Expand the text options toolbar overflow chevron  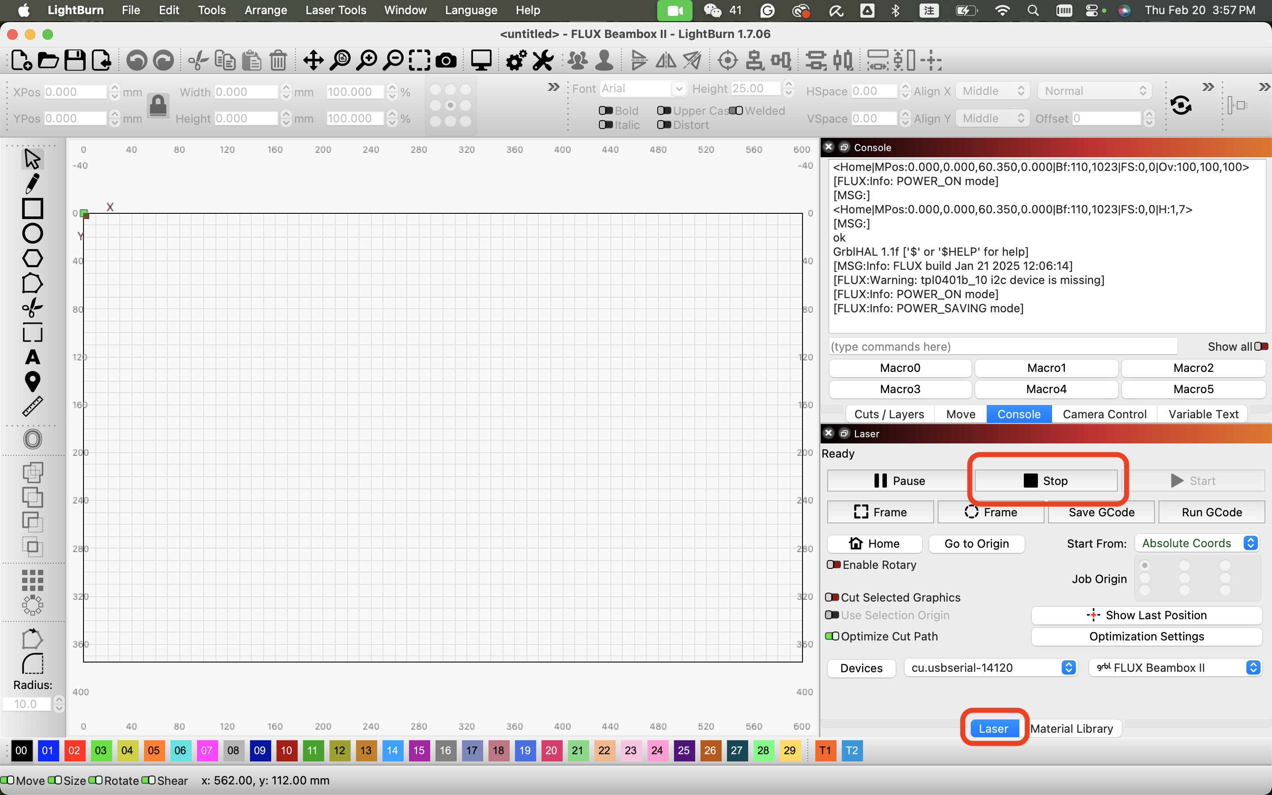point(1208,87)
